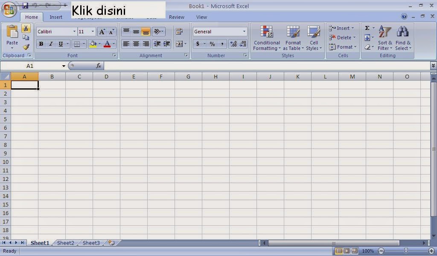Toggle Bottom Align vertical alignment
Viewport: 437px width, 256px height.
coord(146,32)
